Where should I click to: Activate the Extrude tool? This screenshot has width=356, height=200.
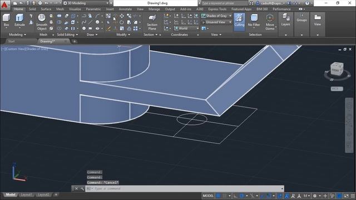pyautogui.click(x=19, y=20)
